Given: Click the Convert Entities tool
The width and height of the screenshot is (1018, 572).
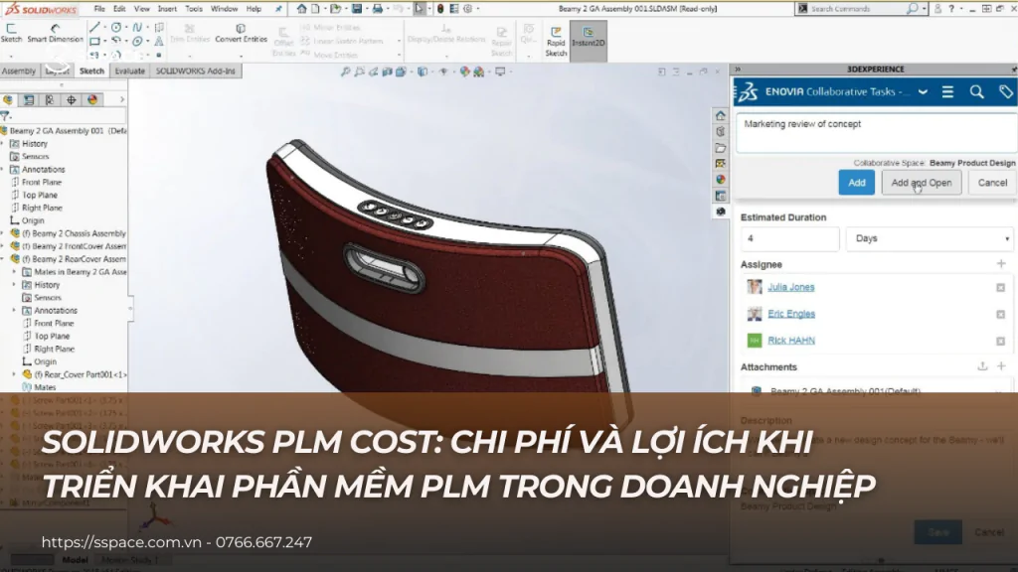Looking at the screenshot, I should tap(241, 33).
